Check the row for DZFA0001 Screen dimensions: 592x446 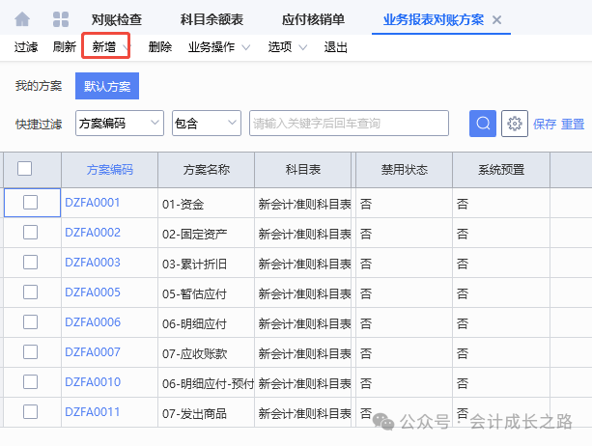30,203
